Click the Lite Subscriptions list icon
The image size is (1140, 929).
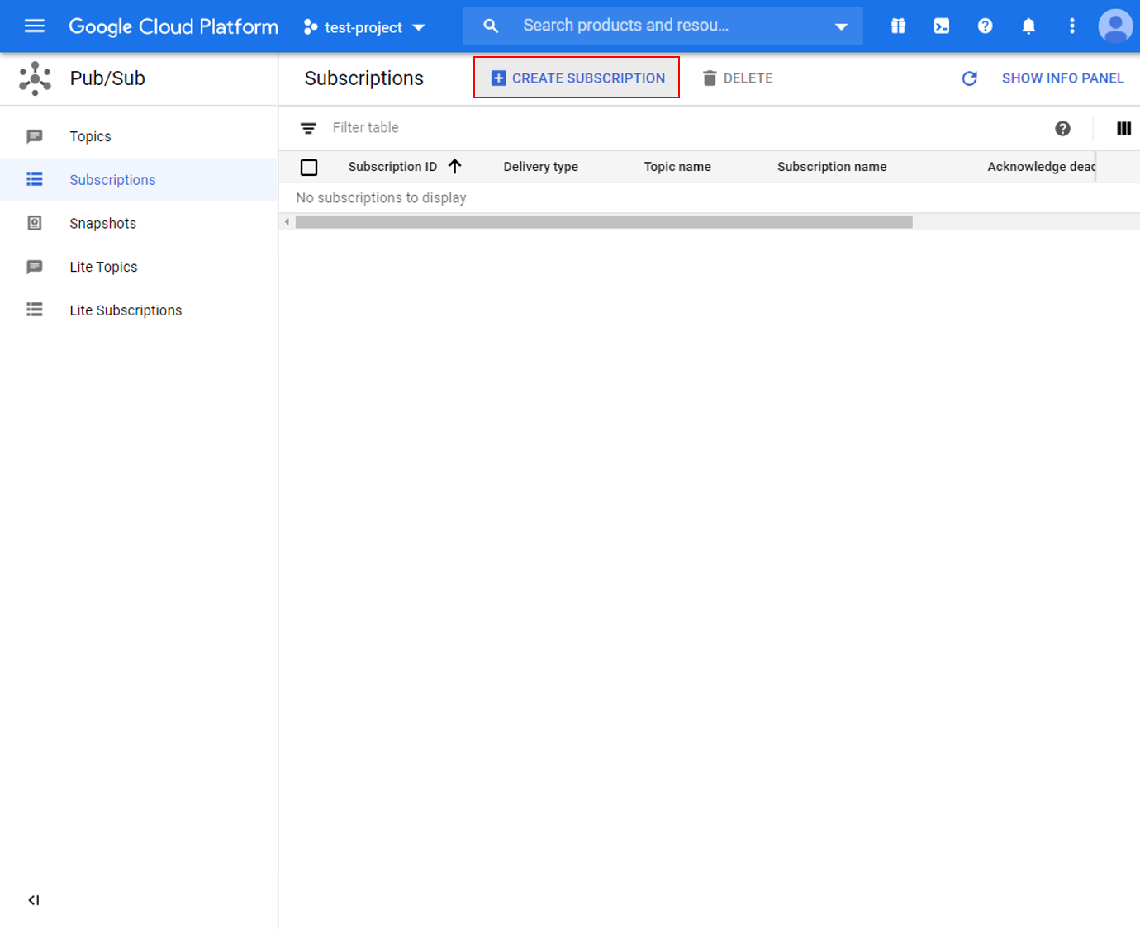35,310
